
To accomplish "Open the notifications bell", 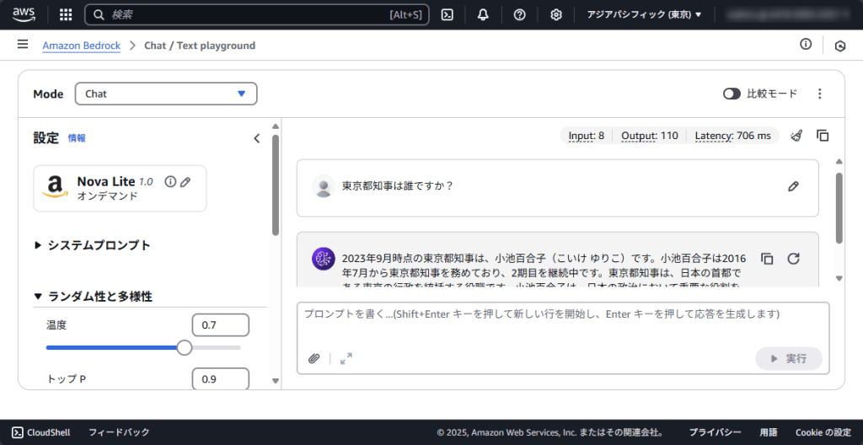I will point(483,15).
